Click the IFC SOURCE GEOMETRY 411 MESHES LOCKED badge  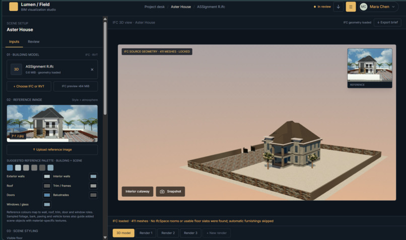click(x=157, y=51)
